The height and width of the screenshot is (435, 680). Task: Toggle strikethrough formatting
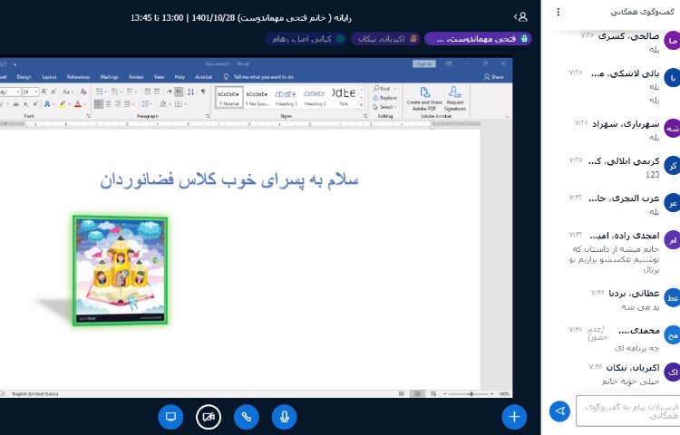click(16, 104)
